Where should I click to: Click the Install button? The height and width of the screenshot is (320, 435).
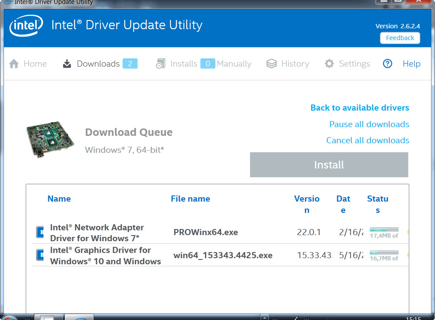(329, 165)
